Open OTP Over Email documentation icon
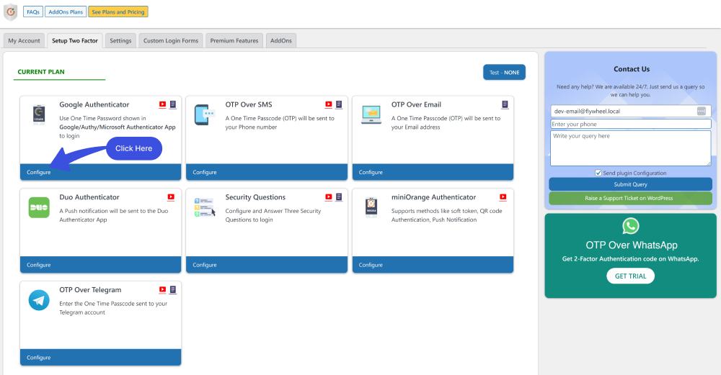The width and height of the screenshot is (721, 375). point(505,104)
